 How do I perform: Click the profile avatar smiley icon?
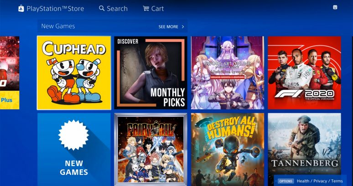[335, 7]
